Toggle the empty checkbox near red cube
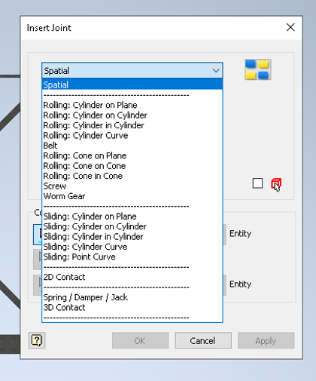Viewport: 316px width, 381px height. (x=257, y=183)
